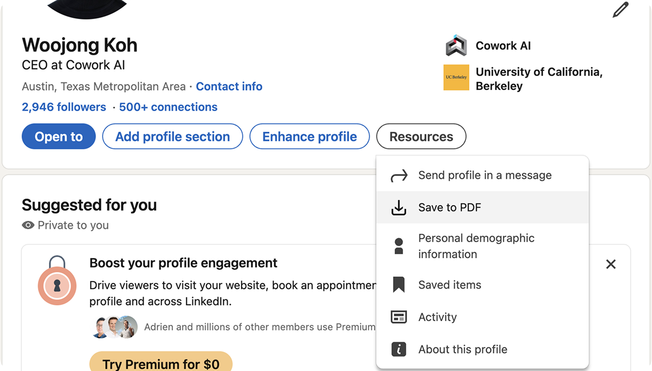Click Austin, Texas Metropolitan Area location text
Viewport: 652px width, 371px height.
pos(104,86)
